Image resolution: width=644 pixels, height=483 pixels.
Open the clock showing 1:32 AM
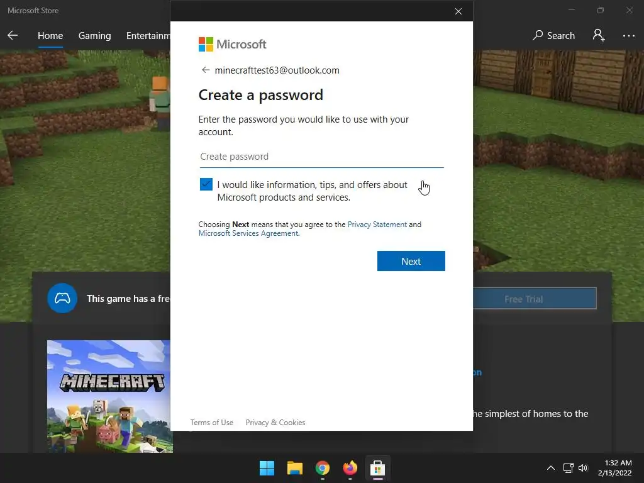click(x=615, y=468)
